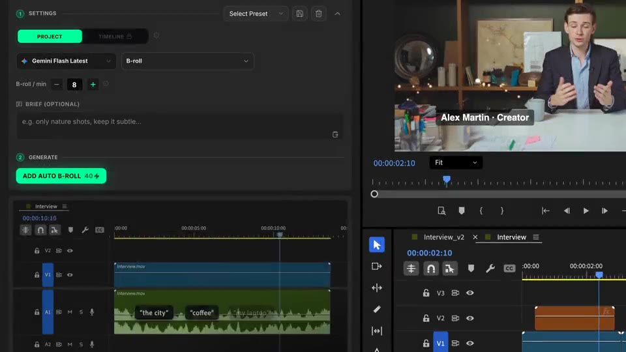Toggle nest sequence icon in plugin timeline

point(25,230)
